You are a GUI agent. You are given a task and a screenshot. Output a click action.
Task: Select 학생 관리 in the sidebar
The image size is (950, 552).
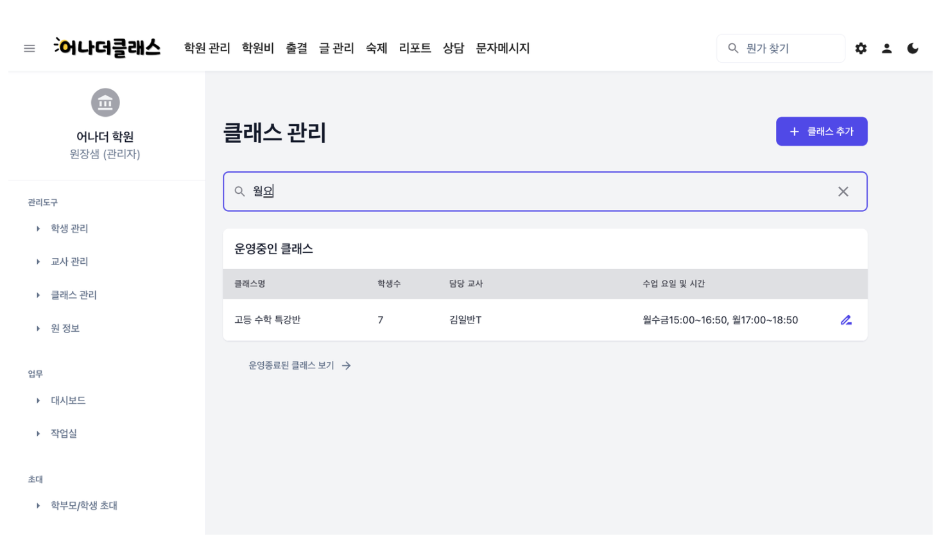pos(69,229)
